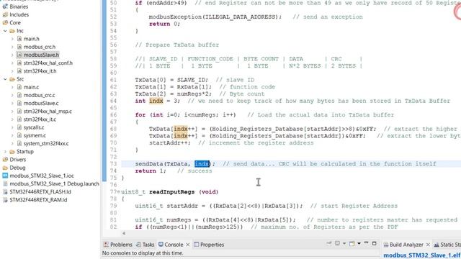Select stm32f4xx_hal_msp.c in tree

pos(48,112)
